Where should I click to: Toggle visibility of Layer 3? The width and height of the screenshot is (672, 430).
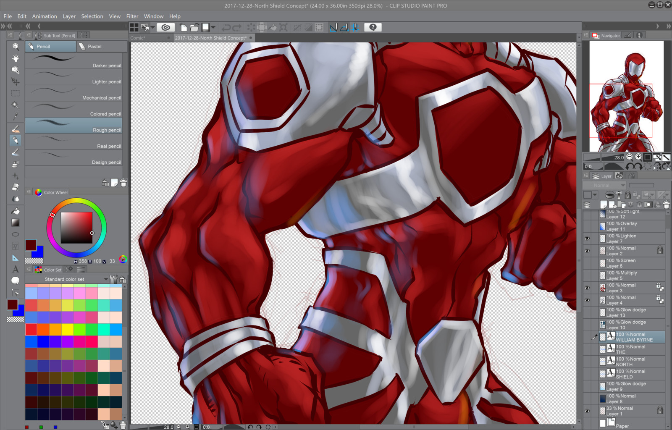[587, 288]
